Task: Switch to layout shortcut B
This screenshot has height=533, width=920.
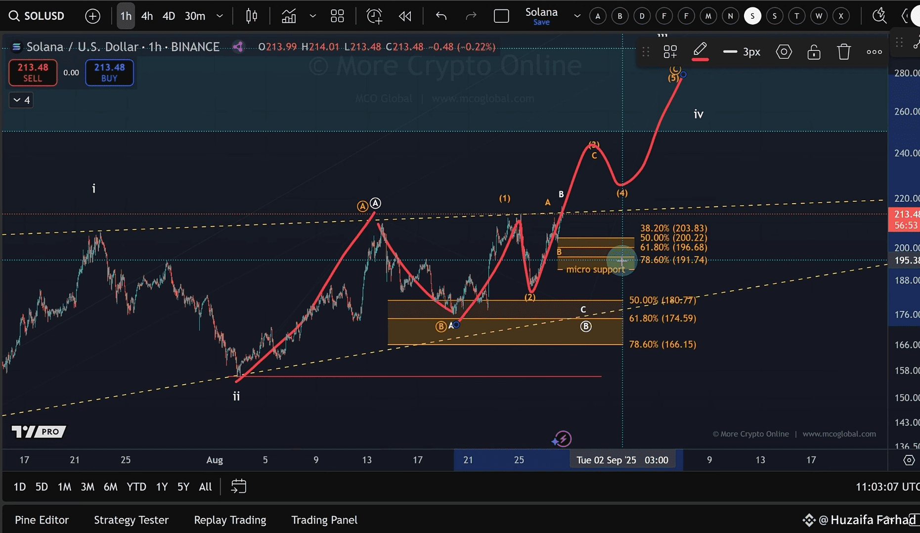Action: 620,16
